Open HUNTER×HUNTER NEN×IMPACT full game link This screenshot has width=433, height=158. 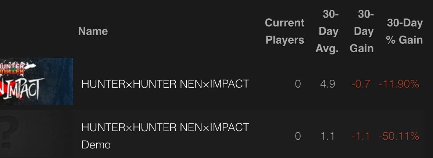tap(165, 84)
